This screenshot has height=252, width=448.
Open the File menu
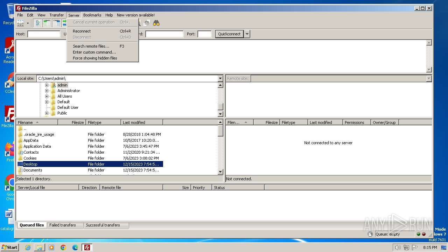click(x=20, y=15)
